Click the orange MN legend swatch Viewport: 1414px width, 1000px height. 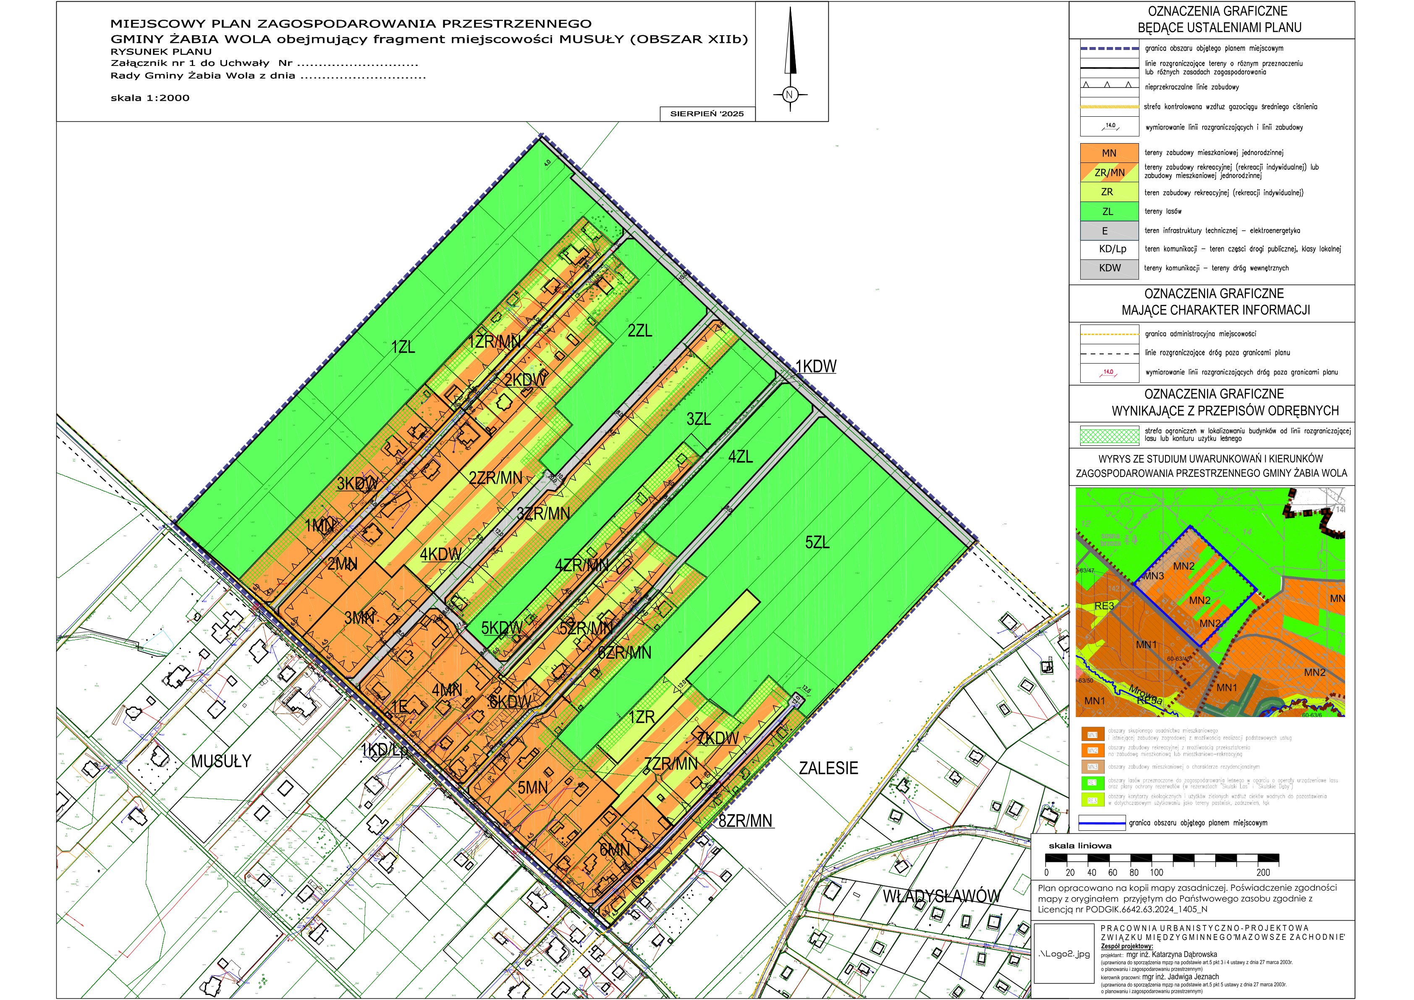(x=1109, y=153)
